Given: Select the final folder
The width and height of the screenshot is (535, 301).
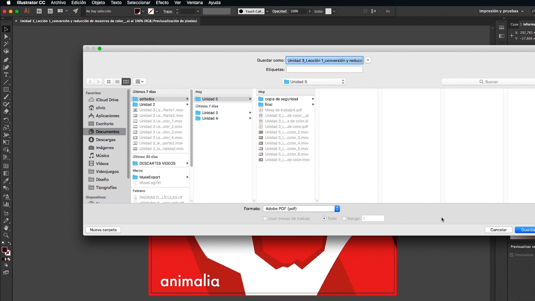Looking at the screenshot, I should click(286, 105).
